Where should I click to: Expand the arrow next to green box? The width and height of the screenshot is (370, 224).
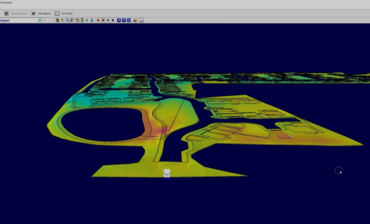pos(44,21)
